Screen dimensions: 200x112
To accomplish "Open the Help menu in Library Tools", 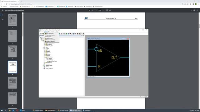I will point(57,32).
